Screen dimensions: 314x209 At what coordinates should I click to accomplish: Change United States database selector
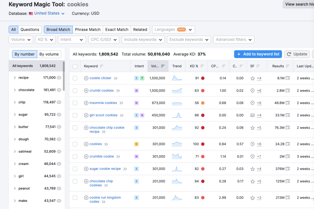(x=49, y=13)
